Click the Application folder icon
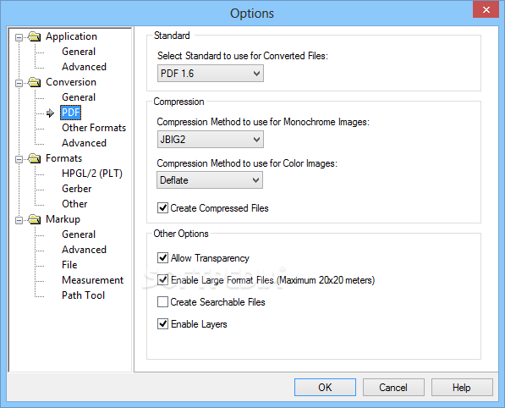 [x=34, y=36]
